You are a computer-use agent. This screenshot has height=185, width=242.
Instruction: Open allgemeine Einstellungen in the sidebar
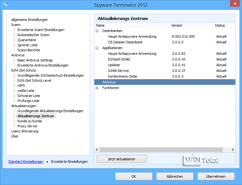29,20
